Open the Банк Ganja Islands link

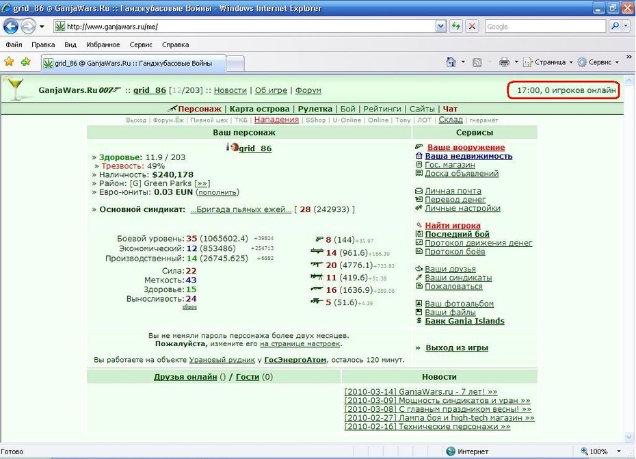[464, 321]
